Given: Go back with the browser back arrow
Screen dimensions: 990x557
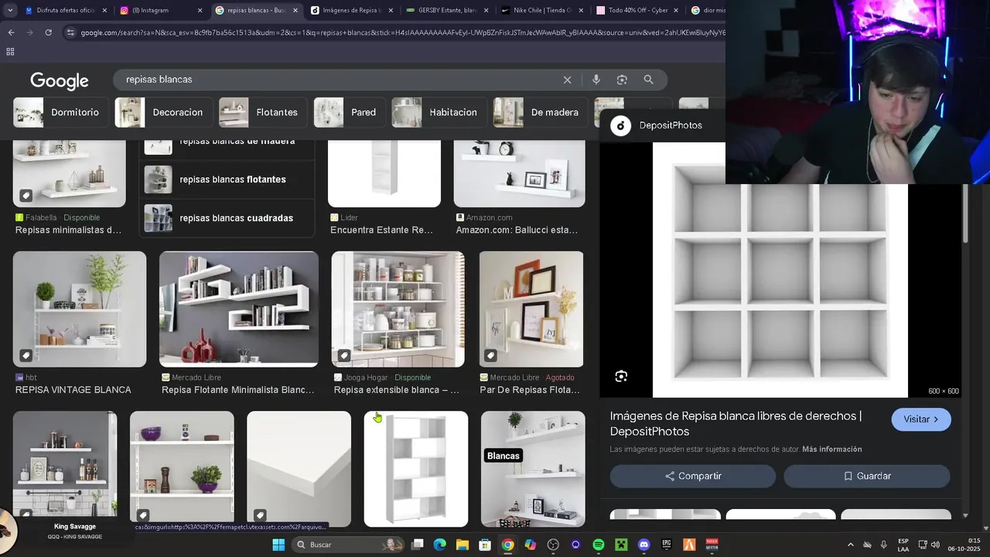Looking at the screenshot, I should [11, 32].
